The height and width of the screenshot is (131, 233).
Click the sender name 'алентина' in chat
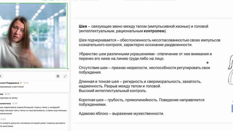5,103
